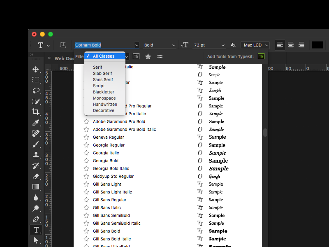
Task: Select the Eyedropper tool
Action: (x=36, y=123)
